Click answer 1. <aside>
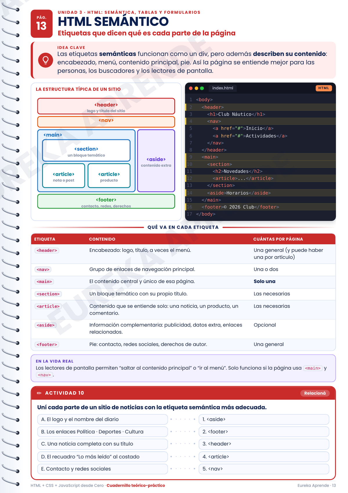Image resolution: width=348 pixels, height=493 pixels. [264, 420]
